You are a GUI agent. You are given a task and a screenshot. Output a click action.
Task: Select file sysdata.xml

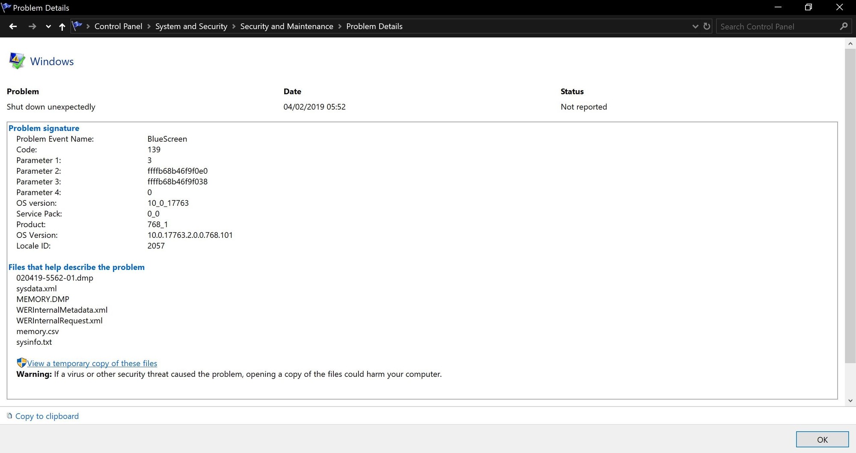[x=36, y=289]
